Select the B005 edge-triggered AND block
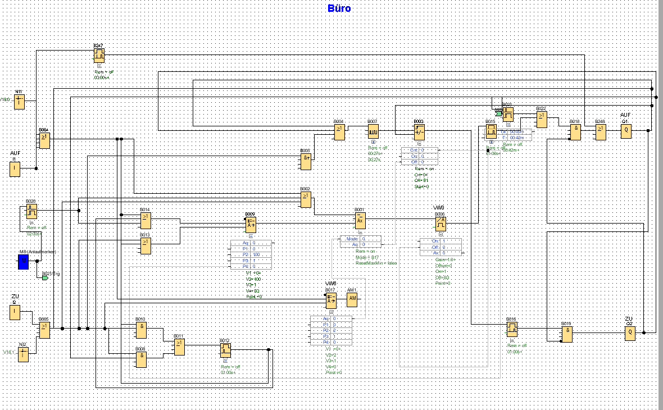This screenshot has height=410, width=663. [x=306, y=161]
